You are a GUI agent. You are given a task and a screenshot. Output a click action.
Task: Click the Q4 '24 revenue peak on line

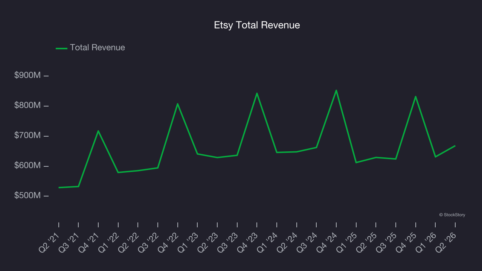pos(336,90)
